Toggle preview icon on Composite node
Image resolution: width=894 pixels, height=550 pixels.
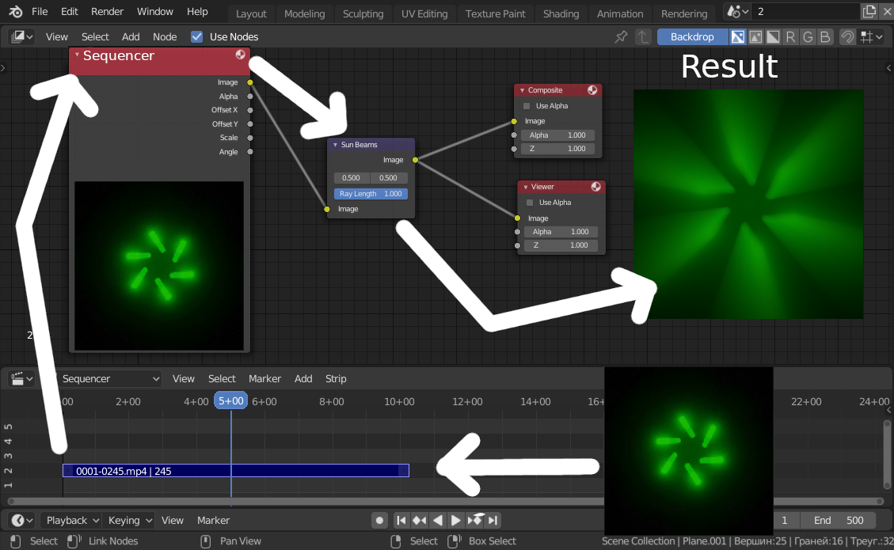(x=592, y=90)
